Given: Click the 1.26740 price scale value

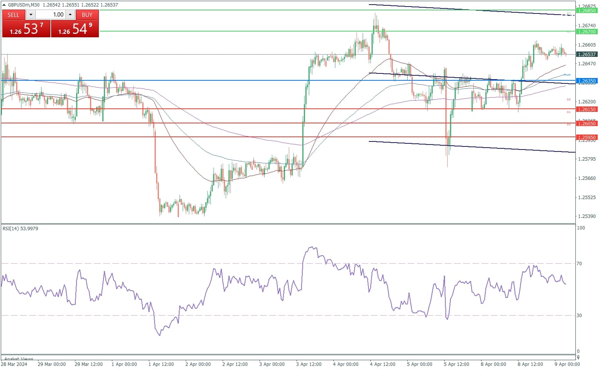Looking at the screenshot, I should point(587,26).
